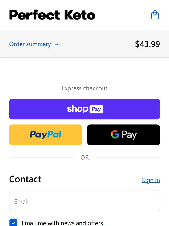Click the Google G logo
This screenshot has height=226, width=169.
(x=115, y=135)
